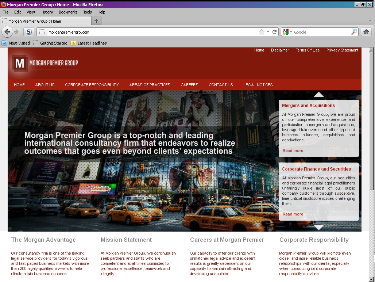Screen dimensions: 375x282
Task: Click the Firefox icon in title bar
Action: [3, 4]
